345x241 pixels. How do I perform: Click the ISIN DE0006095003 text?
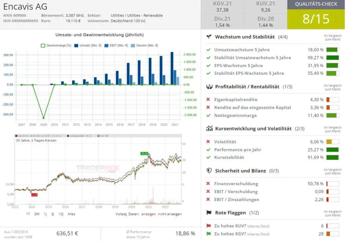[x=21, y=21]
